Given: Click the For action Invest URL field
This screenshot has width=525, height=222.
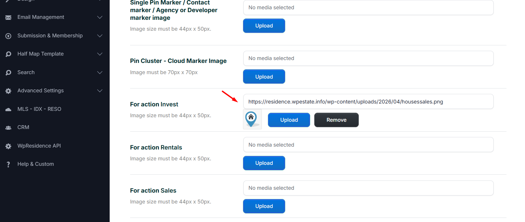Looking at the screenshot, I should tap(368, 102).
